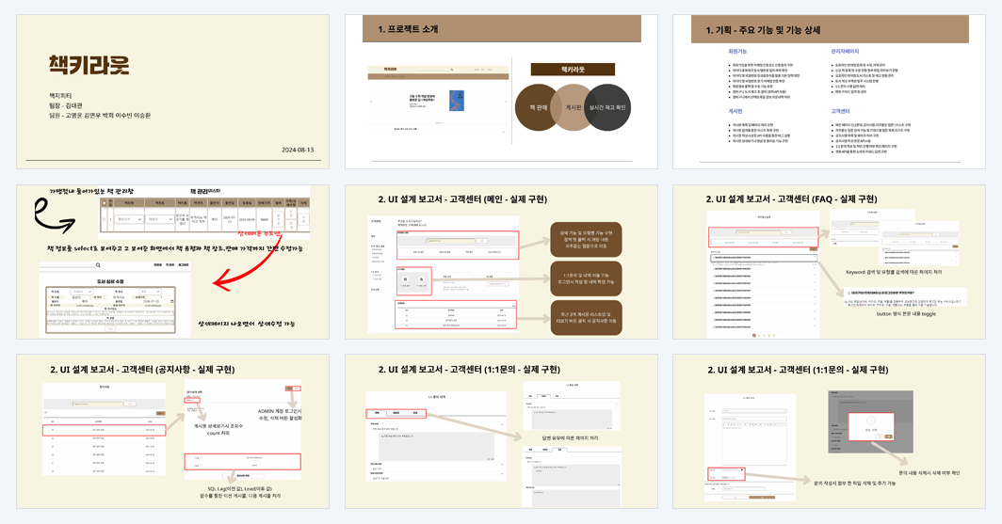Click the '도서 상세 수정' form title

[110, 281]
